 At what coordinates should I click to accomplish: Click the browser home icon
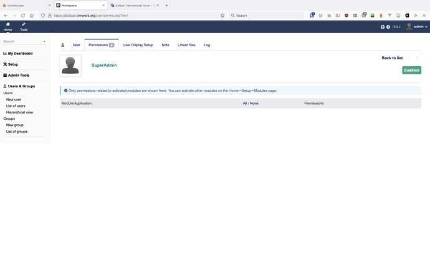tap(32, 16)
